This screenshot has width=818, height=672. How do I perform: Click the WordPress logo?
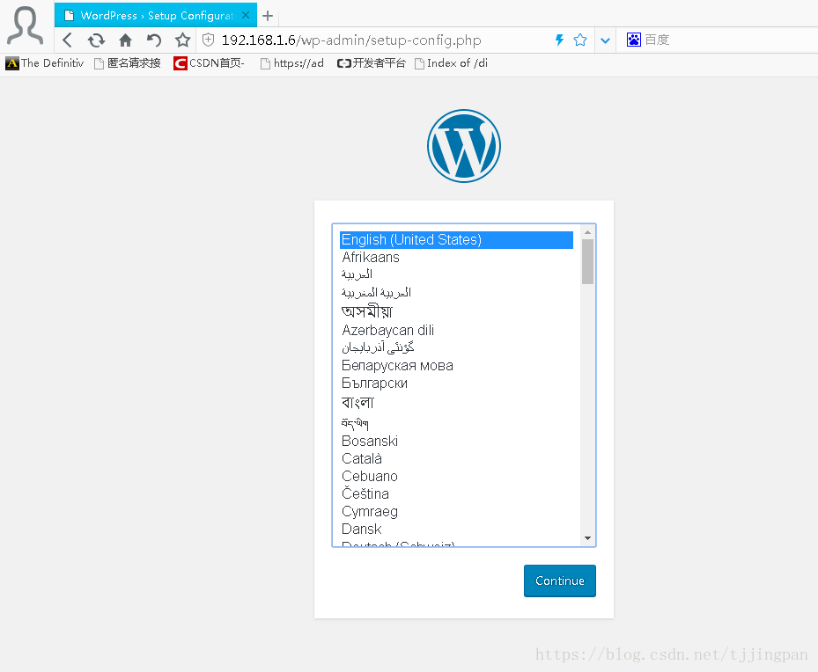tap(464, 146)
